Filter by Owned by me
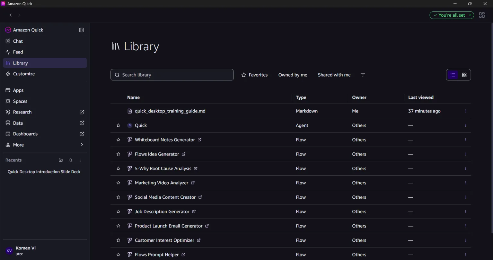The height and width of the screenshot is (260, 493). click(x=293, y=75)
